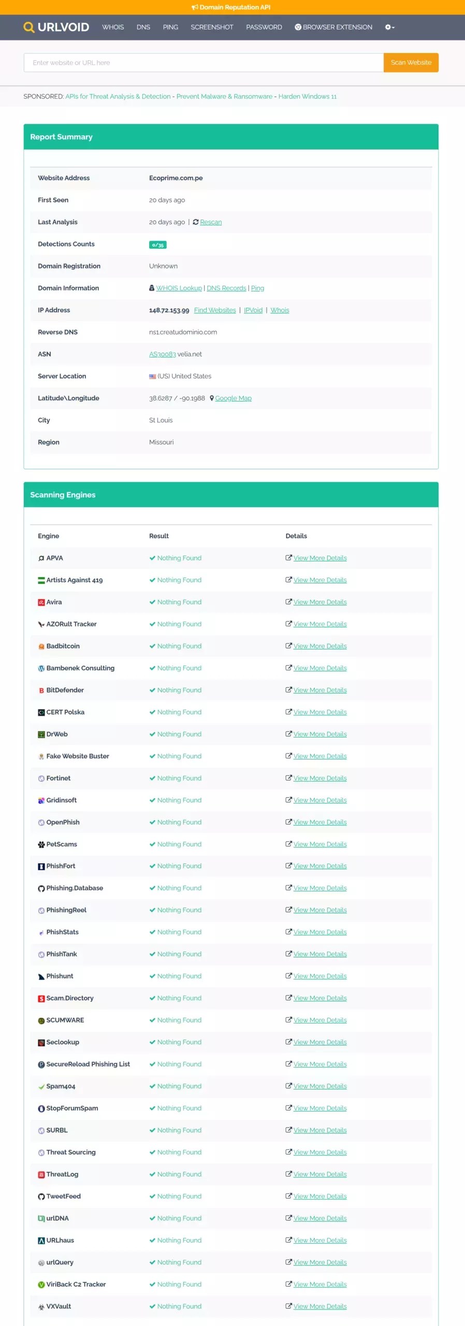
Task: Click Find Websites for the IP address
Action: point(215,310)
